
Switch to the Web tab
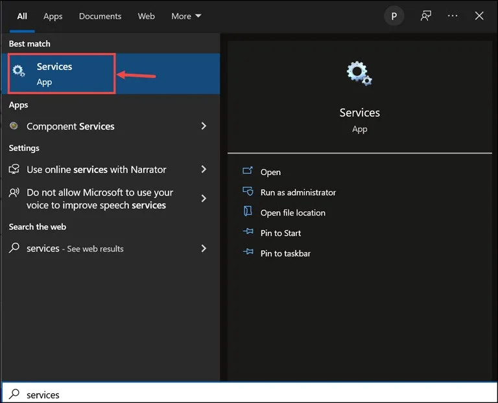click(x=146, y=16)
